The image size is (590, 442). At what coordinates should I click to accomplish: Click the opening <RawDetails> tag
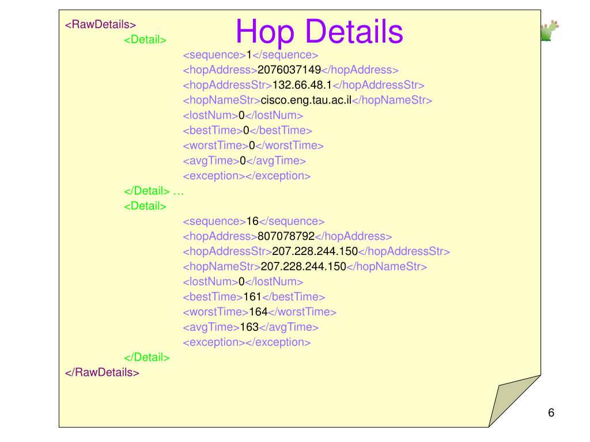tap(100, 24)
